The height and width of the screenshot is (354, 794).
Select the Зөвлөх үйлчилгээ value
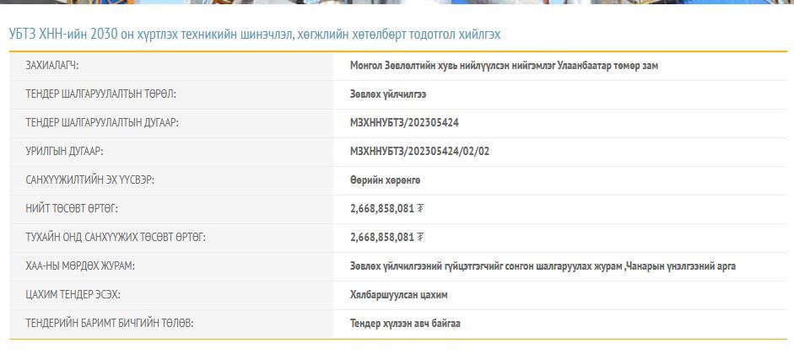[388, 94]
